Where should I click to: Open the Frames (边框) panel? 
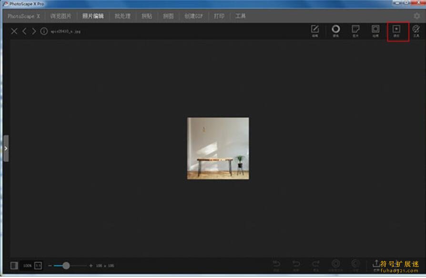375,31
